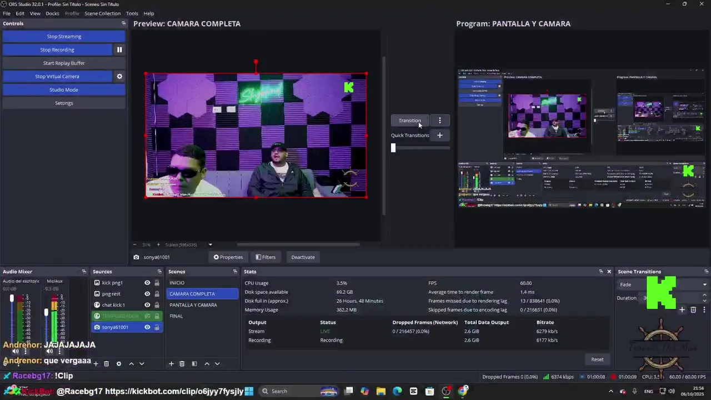Click the Transition button
Image resolution: width=711 pixels, height=400 pixels.
coord(409,120)
